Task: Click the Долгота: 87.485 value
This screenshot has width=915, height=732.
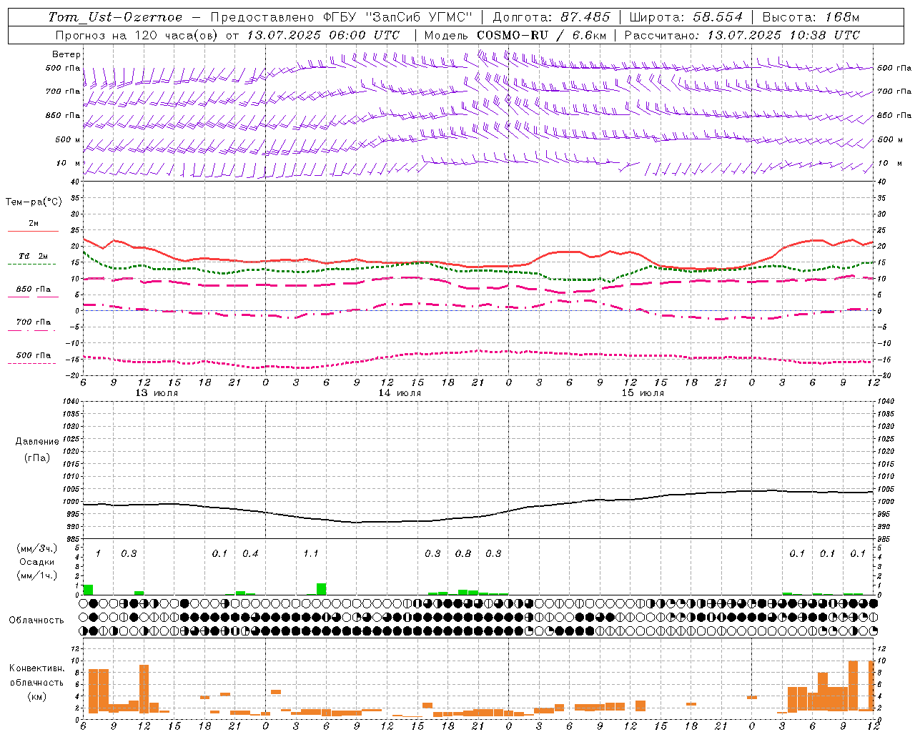Action: tap(551, 17)
